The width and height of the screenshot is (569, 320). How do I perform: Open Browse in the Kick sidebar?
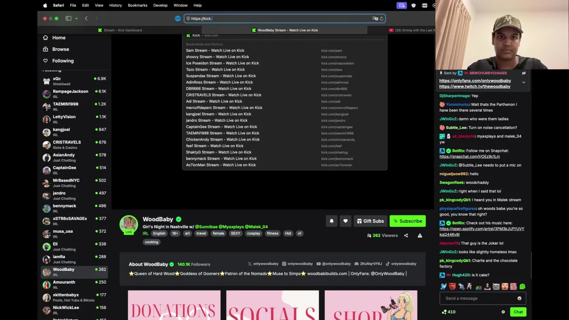coord(56,49)
